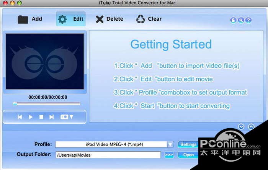Click the Delete X button
This screenshot has width=268, height=170.
[x=109, y=19]
